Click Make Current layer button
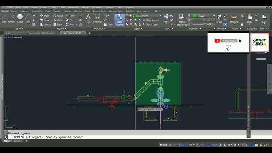The height and width of the screenshot is (153, 272). [x=151, y=20]
